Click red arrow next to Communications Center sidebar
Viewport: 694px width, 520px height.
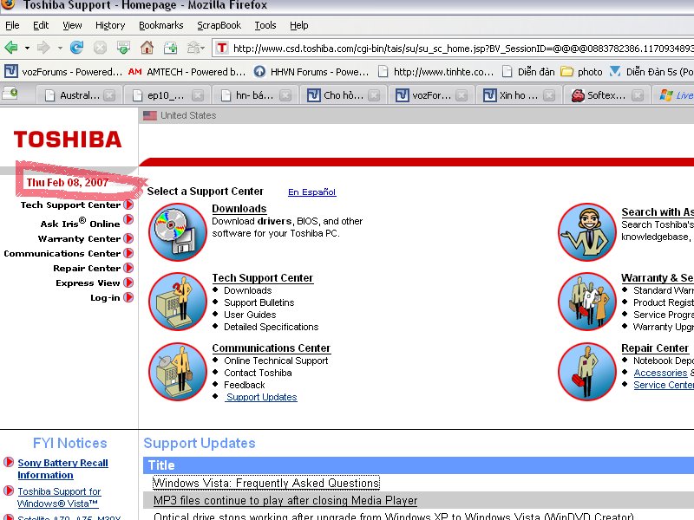pos(128,253)
